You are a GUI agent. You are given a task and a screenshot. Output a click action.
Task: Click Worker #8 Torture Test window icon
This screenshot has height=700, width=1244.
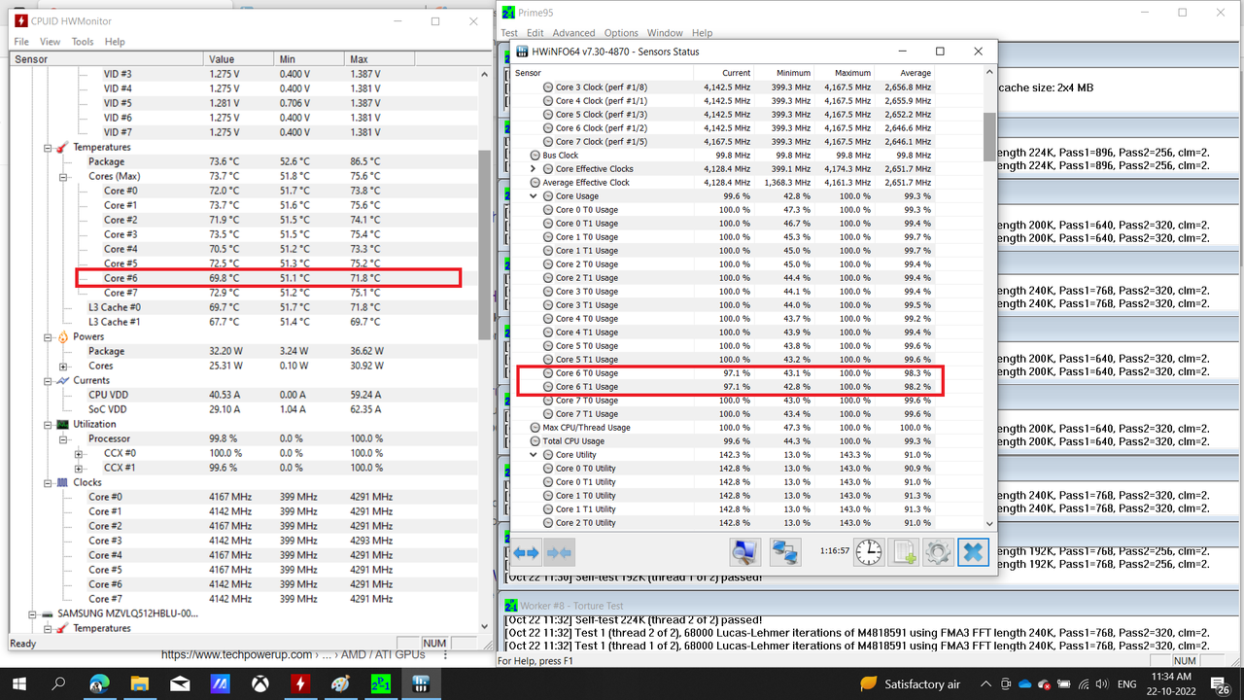coord(510,606)
